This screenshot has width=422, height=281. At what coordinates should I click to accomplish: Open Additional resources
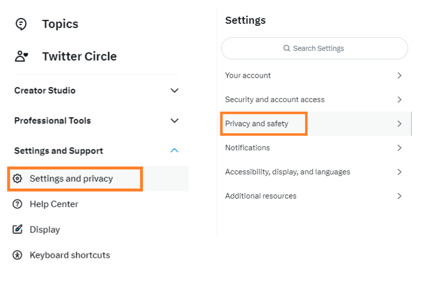(261, 196)
